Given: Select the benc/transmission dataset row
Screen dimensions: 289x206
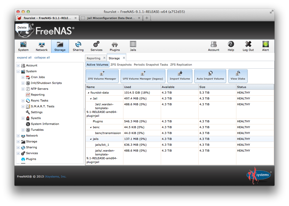Looking at the screenshot, I should (x=180, y=133).
